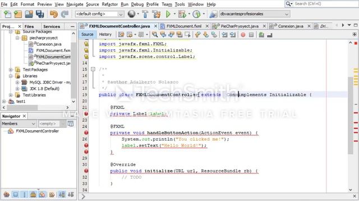Switch to the PieCharPryoyect.java tab
Viewport: 359px width, 201px height.
pyautogui.click(x=240, y=26)
